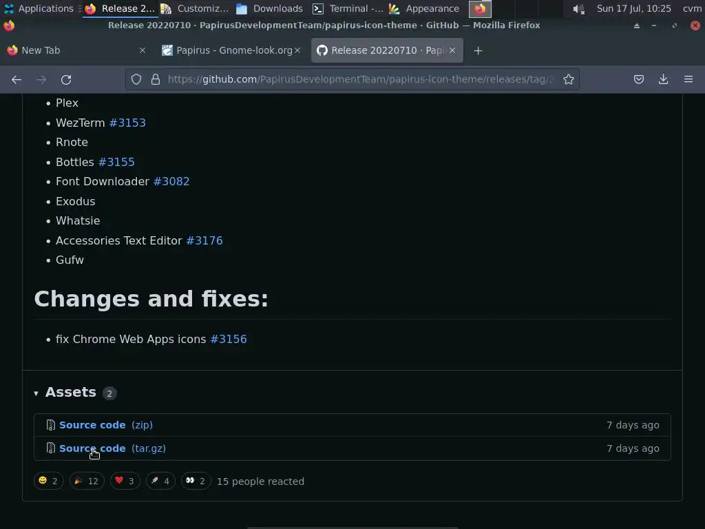Open issue #3156 for Chrome Web Apps
Viewport: 705px width, 529px height.
point(229,339)
